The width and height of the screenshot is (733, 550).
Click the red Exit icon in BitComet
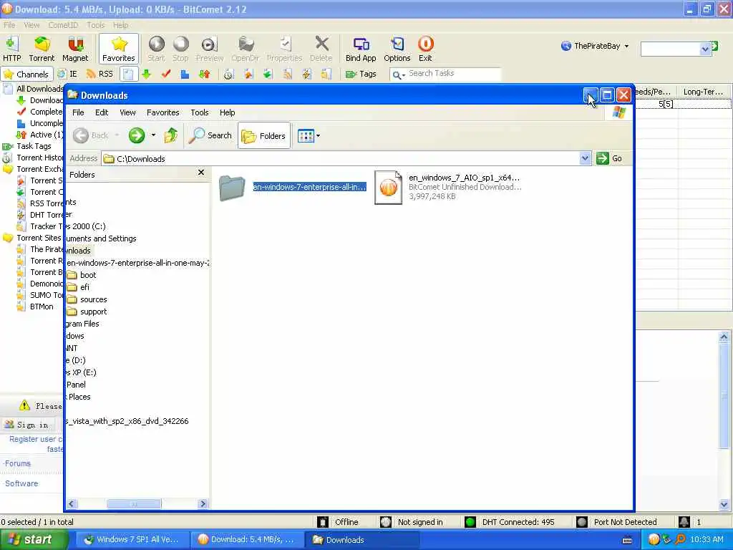(425, 49)
